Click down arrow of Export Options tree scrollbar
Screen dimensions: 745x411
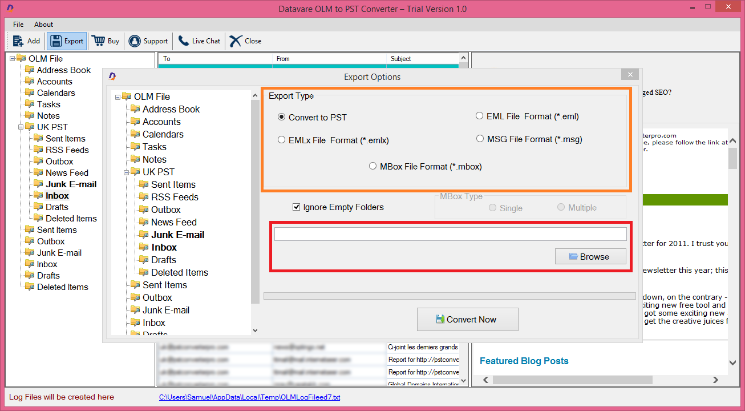(x=255, y=330)
